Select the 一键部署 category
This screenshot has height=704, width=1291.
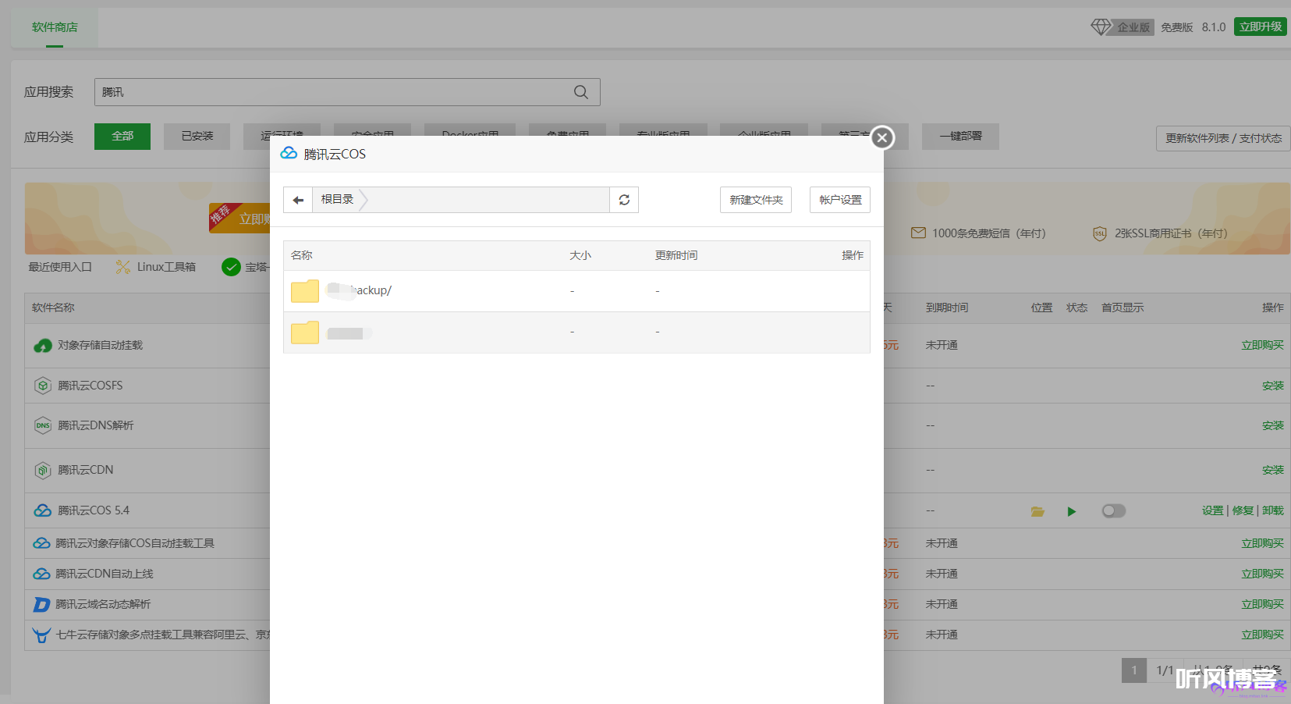click(960, 137)
